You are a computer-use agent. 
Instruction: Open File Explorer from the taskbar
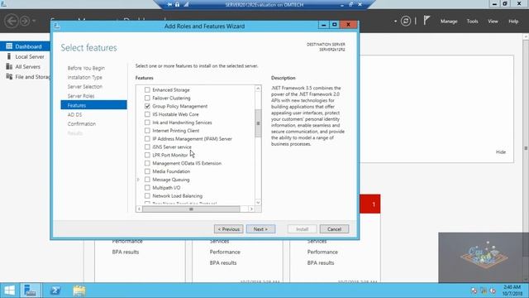79,291
